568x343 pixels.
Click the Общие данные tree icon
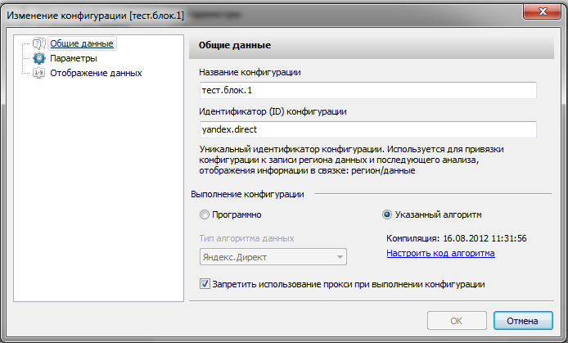38,44
